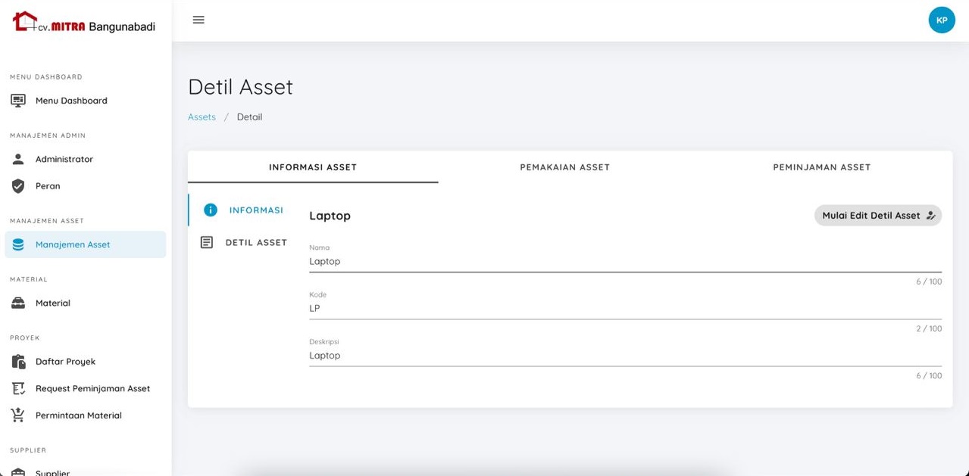Viewport: 969px width, 476px height.
Task: Click the Administrator person icon
Action: (18, 159)
